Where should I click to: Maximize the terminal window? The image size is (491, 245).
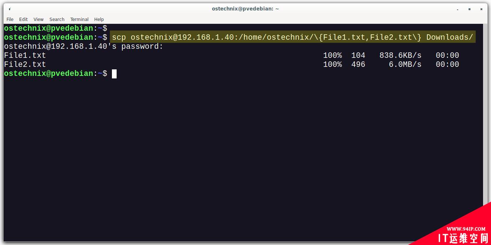pyautogui.click(x=469, y=9)
